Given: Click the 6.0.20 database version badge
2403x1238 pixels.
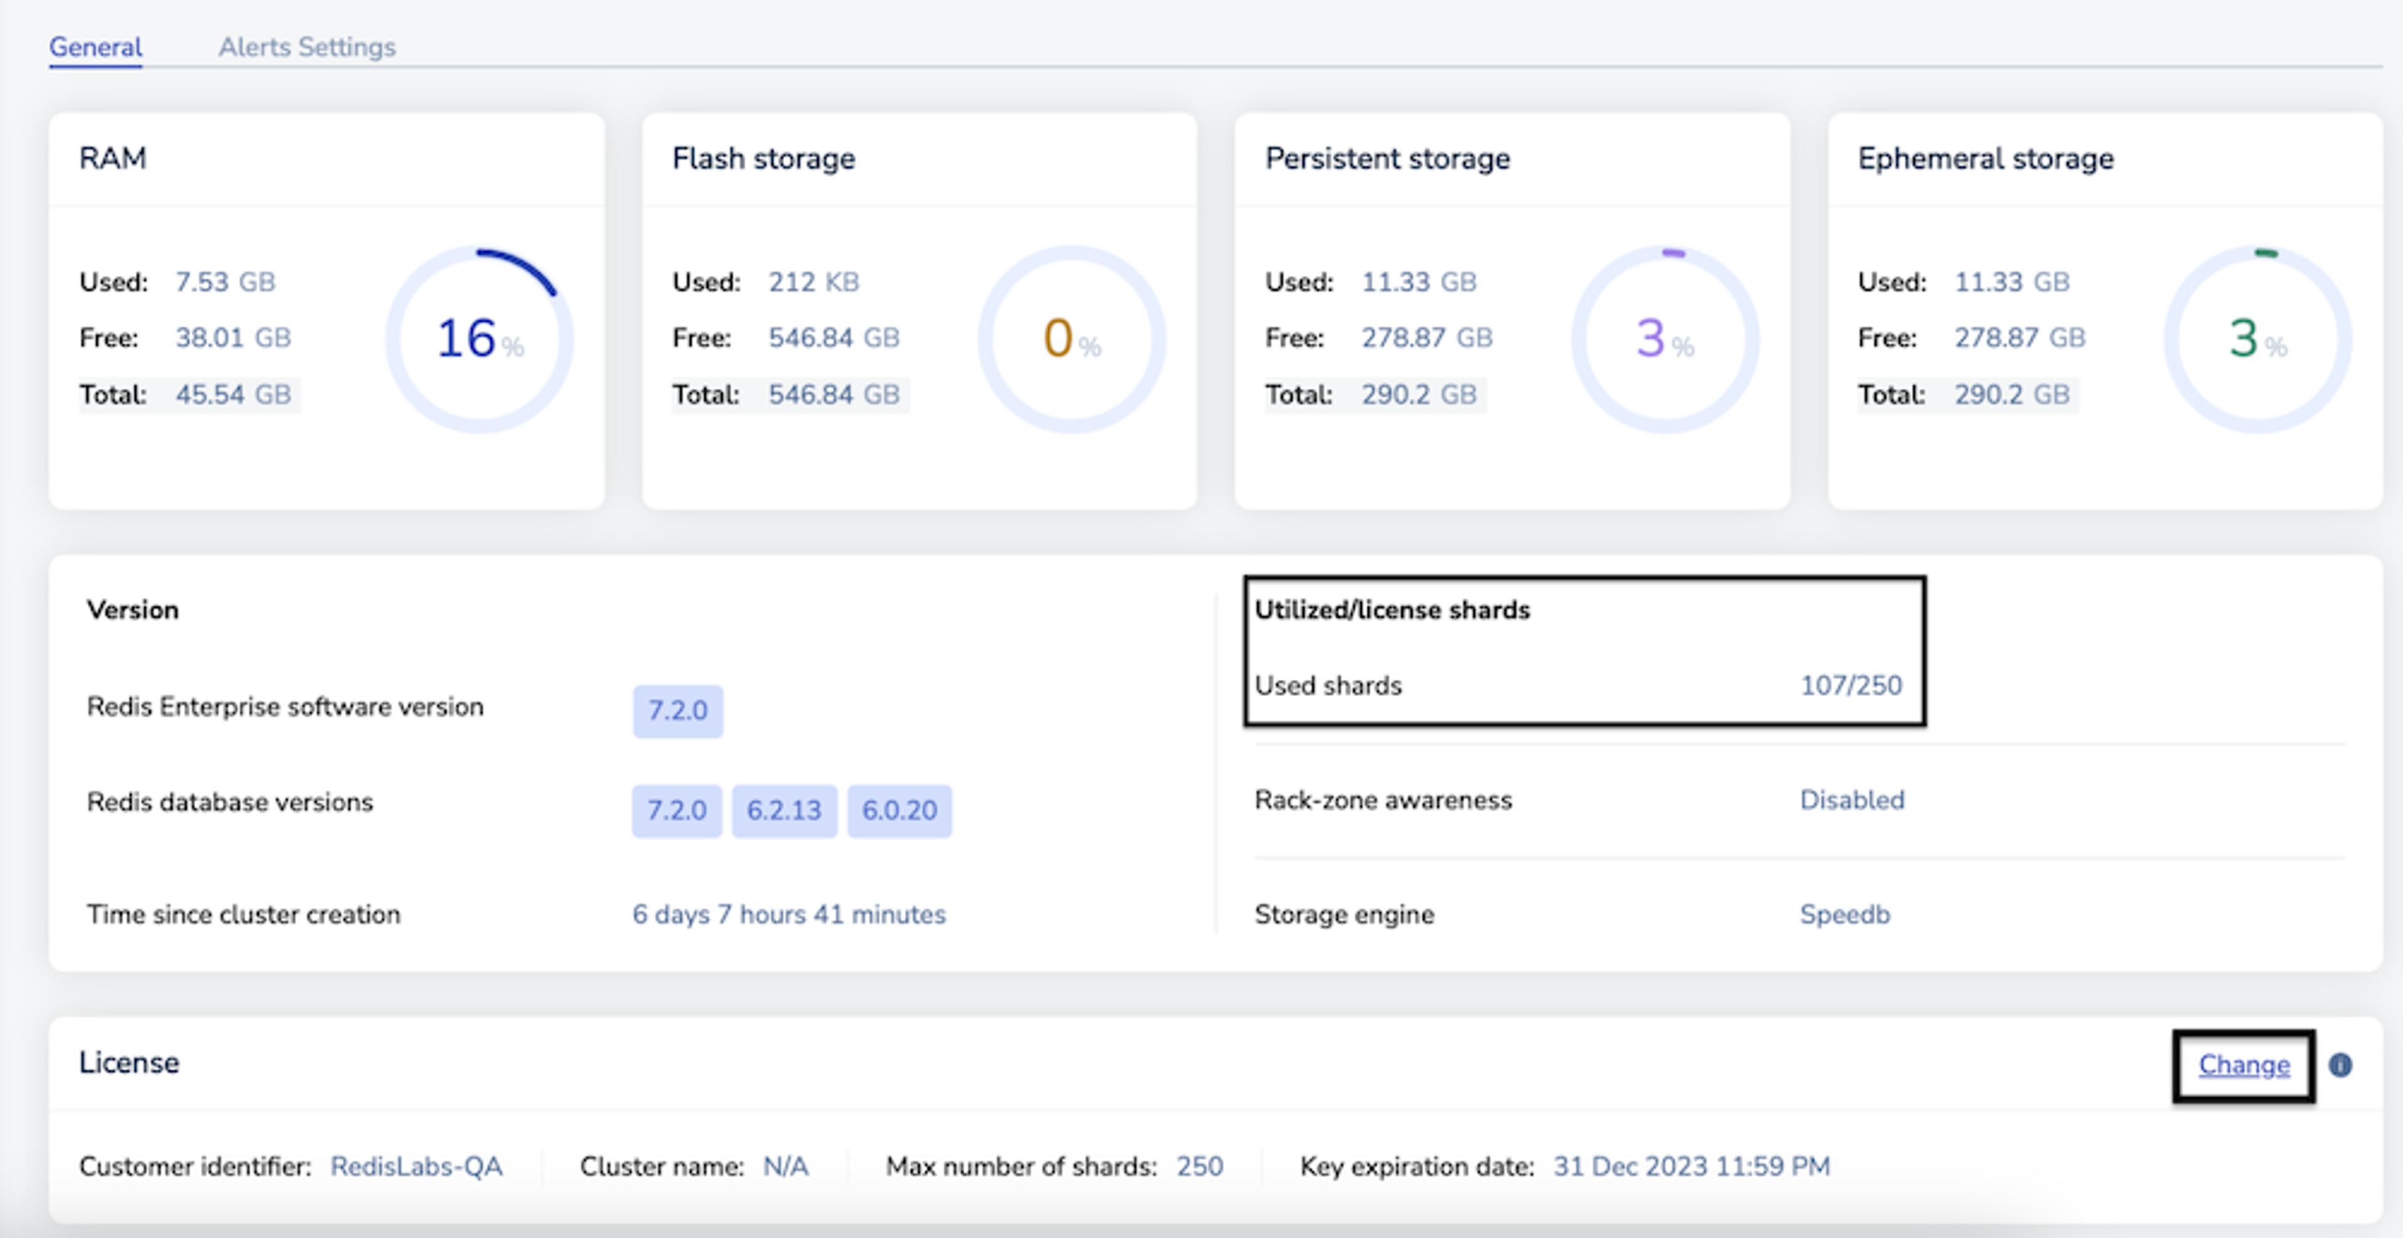Looking at the screenshot, I should point(899,810).
